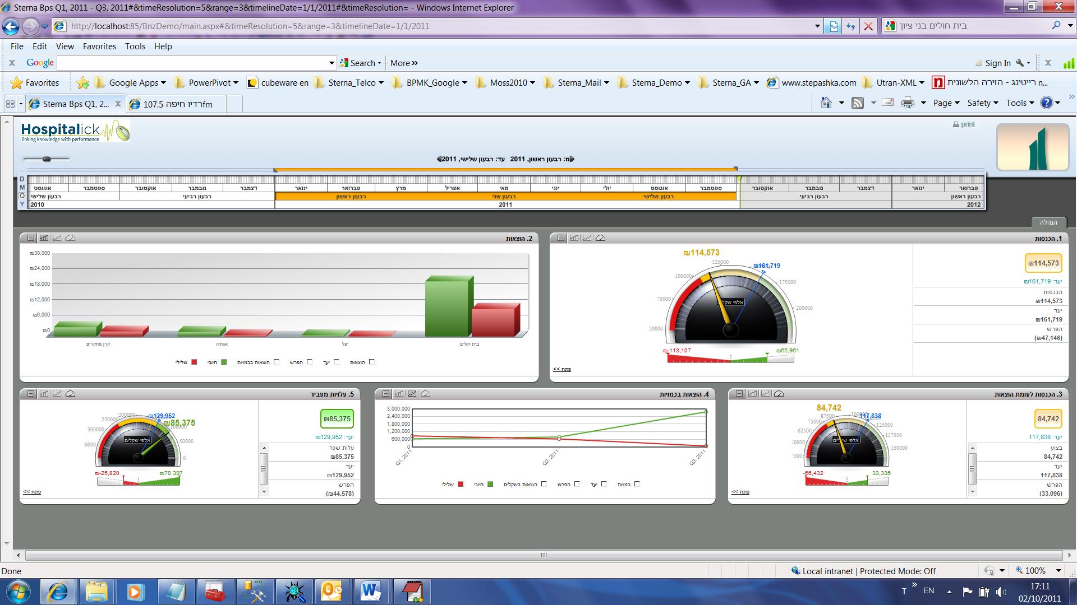The image size is (1077, 605).
Task: Open the Favorites menu
Action: tap(99, 46)
